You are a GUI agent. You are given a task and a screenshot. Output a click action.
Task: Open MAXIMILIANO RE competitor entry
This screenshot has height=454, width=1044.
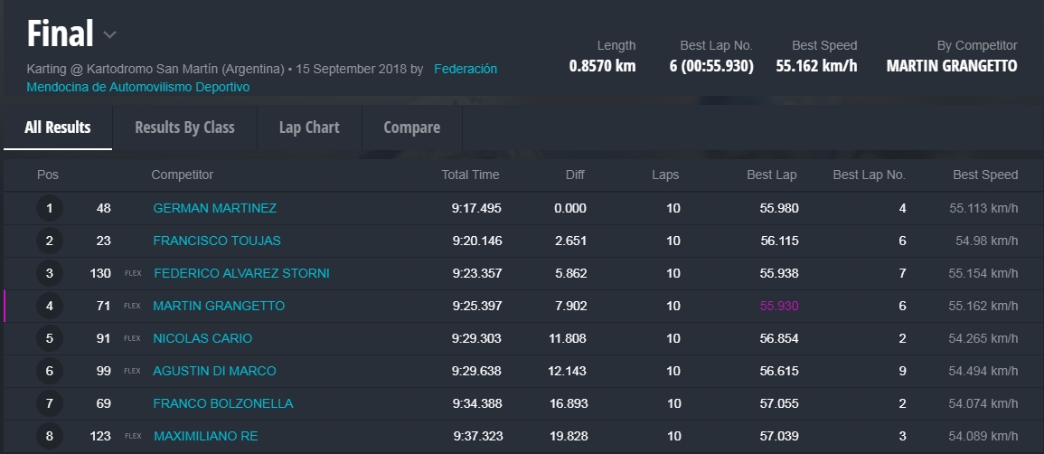tap(205, 436)
